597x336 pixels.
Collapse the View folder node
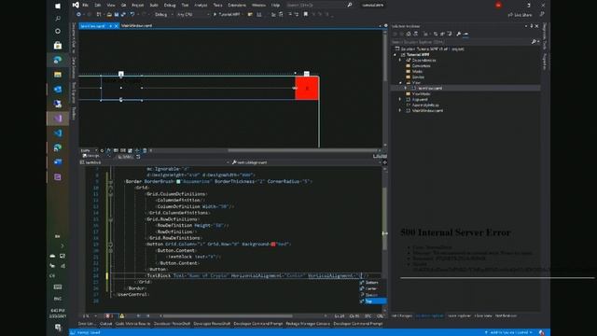tap(400, 83)
